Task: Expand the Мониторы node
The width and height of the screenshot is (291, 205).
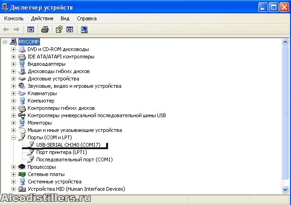Action: (13, 123)
